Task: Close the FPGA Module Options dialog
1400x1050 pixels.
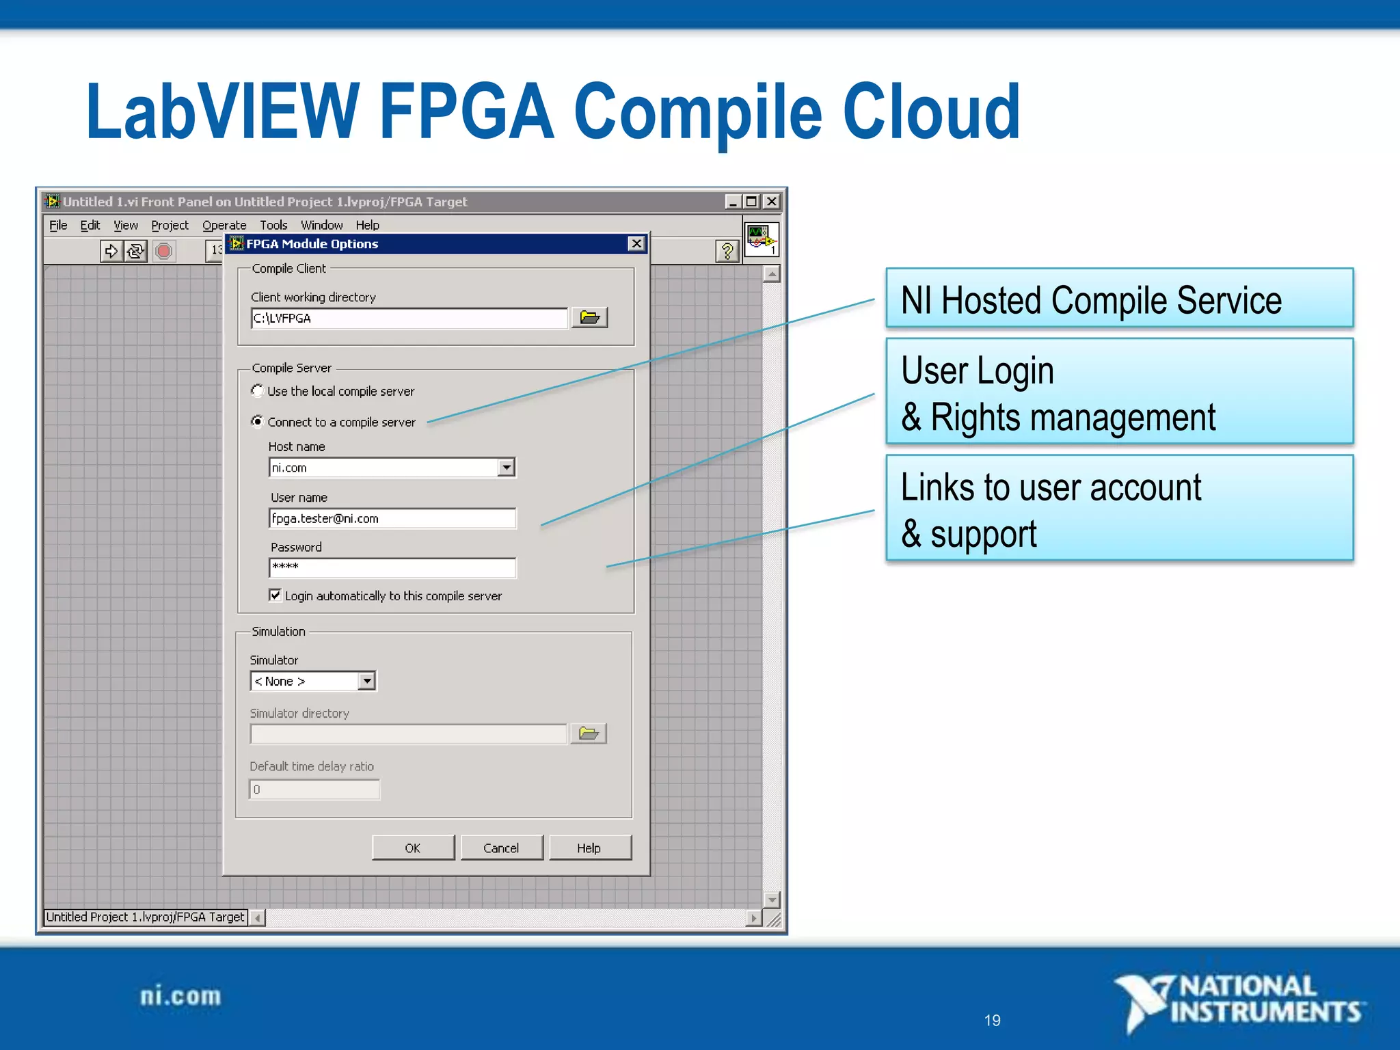Action: [636, 243]
